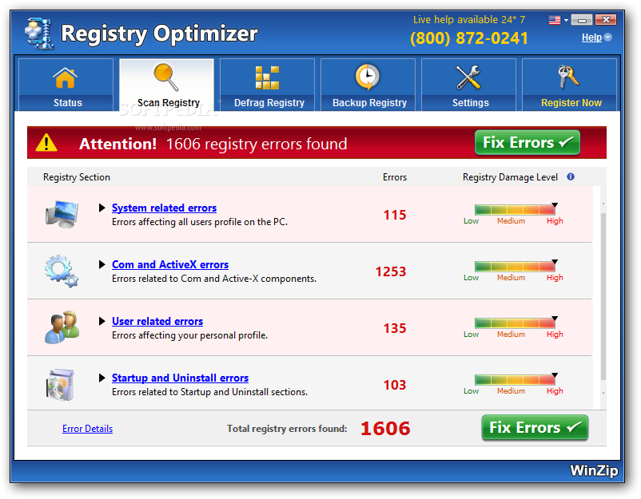Viewport: 641px width, 499px height.
Task: Select the Scan Registry tab
Action: click(x=166, y=85)
